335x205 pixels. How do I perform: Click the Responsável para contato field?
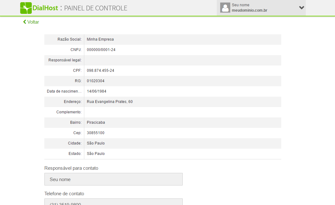tap(114, 179)
